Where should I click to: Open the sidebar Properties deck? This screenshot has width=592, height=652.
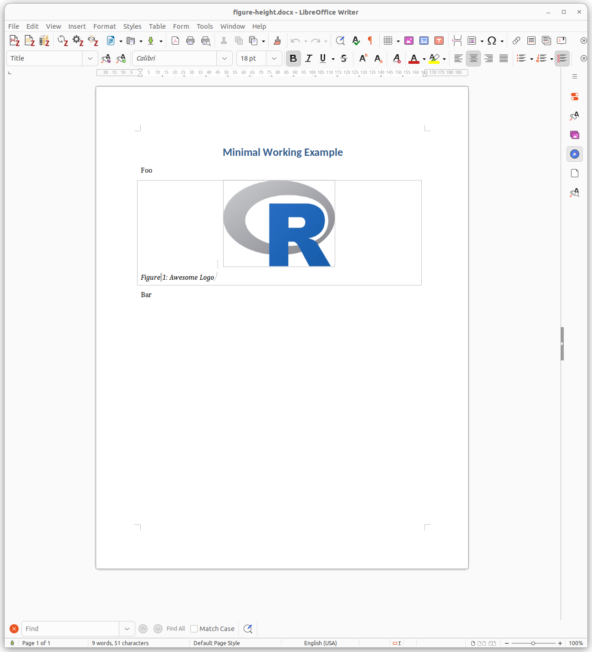(x=575, y=97)
